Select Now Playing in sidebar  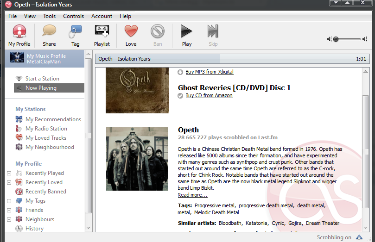49,88
